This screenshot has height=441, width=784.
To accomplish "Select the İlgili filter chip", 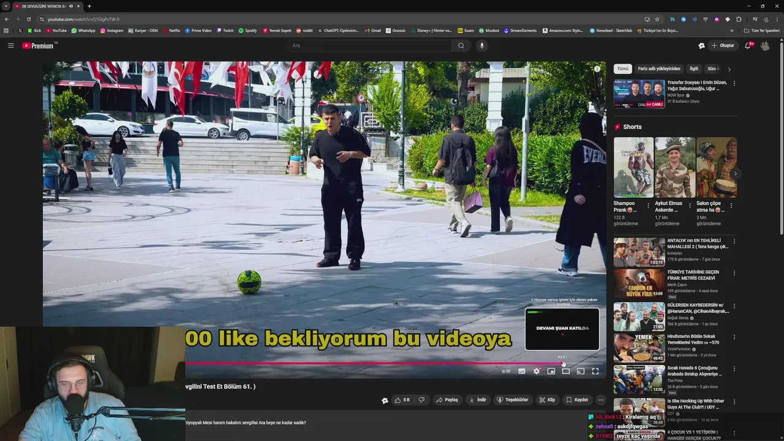I will [694, 69].
